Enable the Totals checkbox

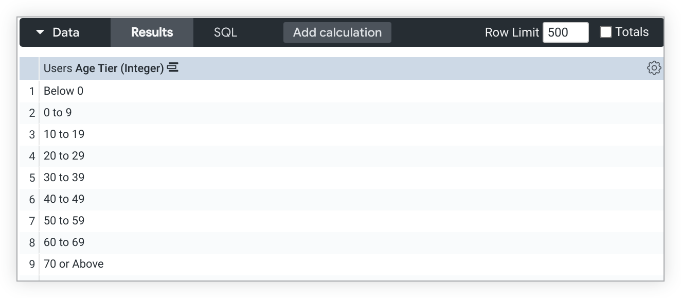[606, 32]
